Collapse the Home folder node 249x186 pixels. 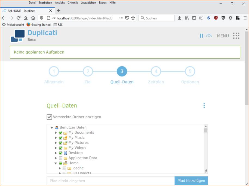tap(56, 163)
